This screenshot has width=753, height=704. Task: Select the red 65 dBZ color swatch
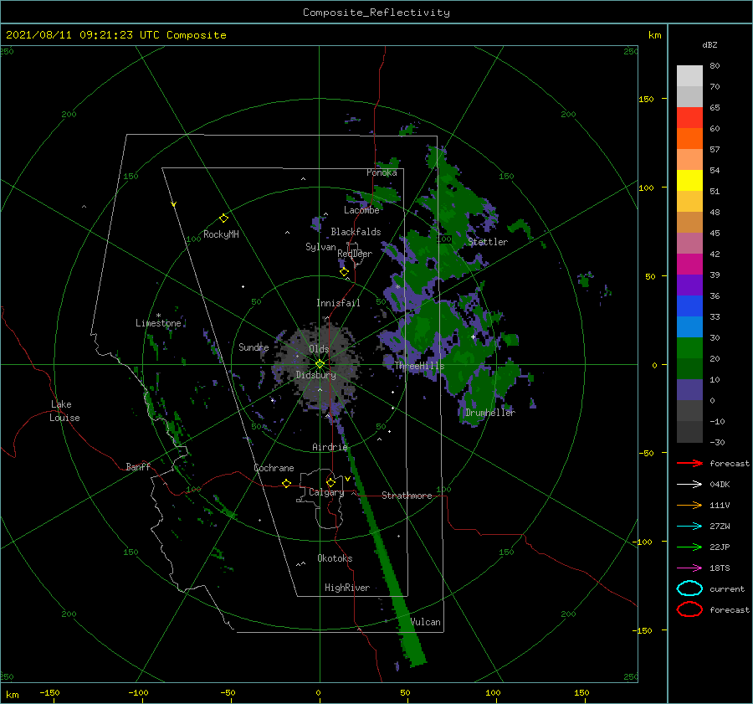(x=689, y=117)
